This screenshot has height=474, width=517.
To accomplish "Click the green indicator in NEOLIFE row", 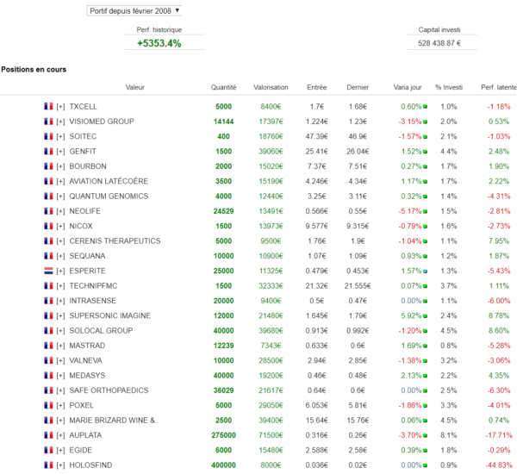I will [425, 211].
